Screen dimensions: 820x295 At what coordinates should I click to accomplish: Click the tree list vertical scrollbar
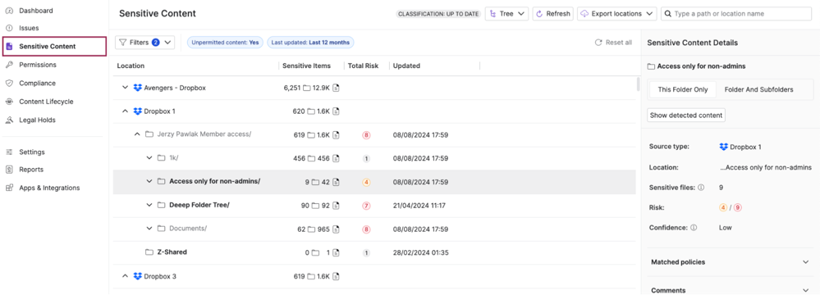coord(638,84)
